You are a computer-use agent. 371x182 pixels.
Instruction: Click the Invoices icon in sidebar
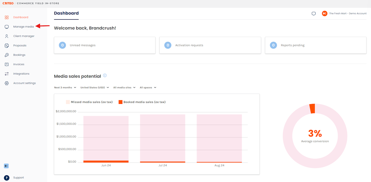pyautogui.click(x=7, y=64)
